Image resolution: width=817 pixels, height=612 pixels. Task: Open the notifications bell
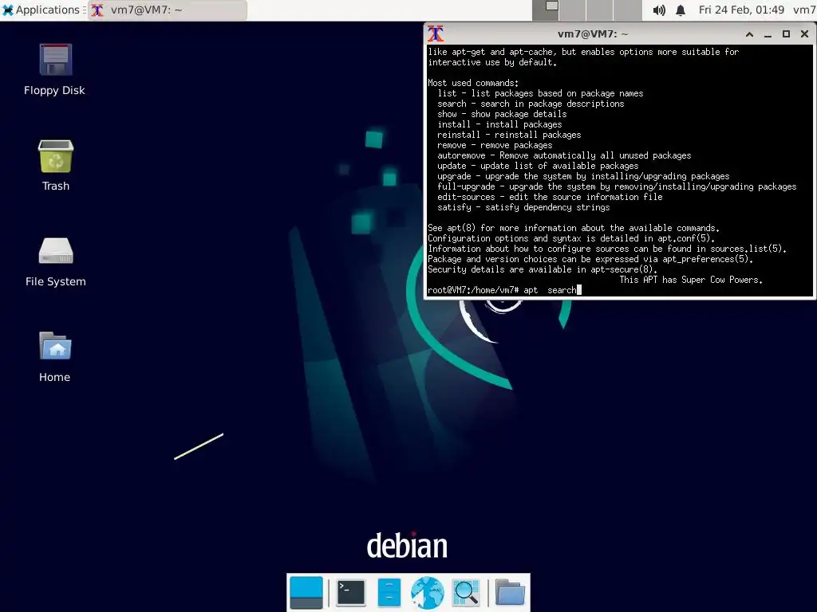click(x=681, y=10)
